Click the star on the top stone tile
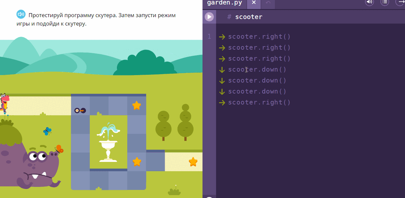This screenshot has width=405, height=198. click(136, 106)
